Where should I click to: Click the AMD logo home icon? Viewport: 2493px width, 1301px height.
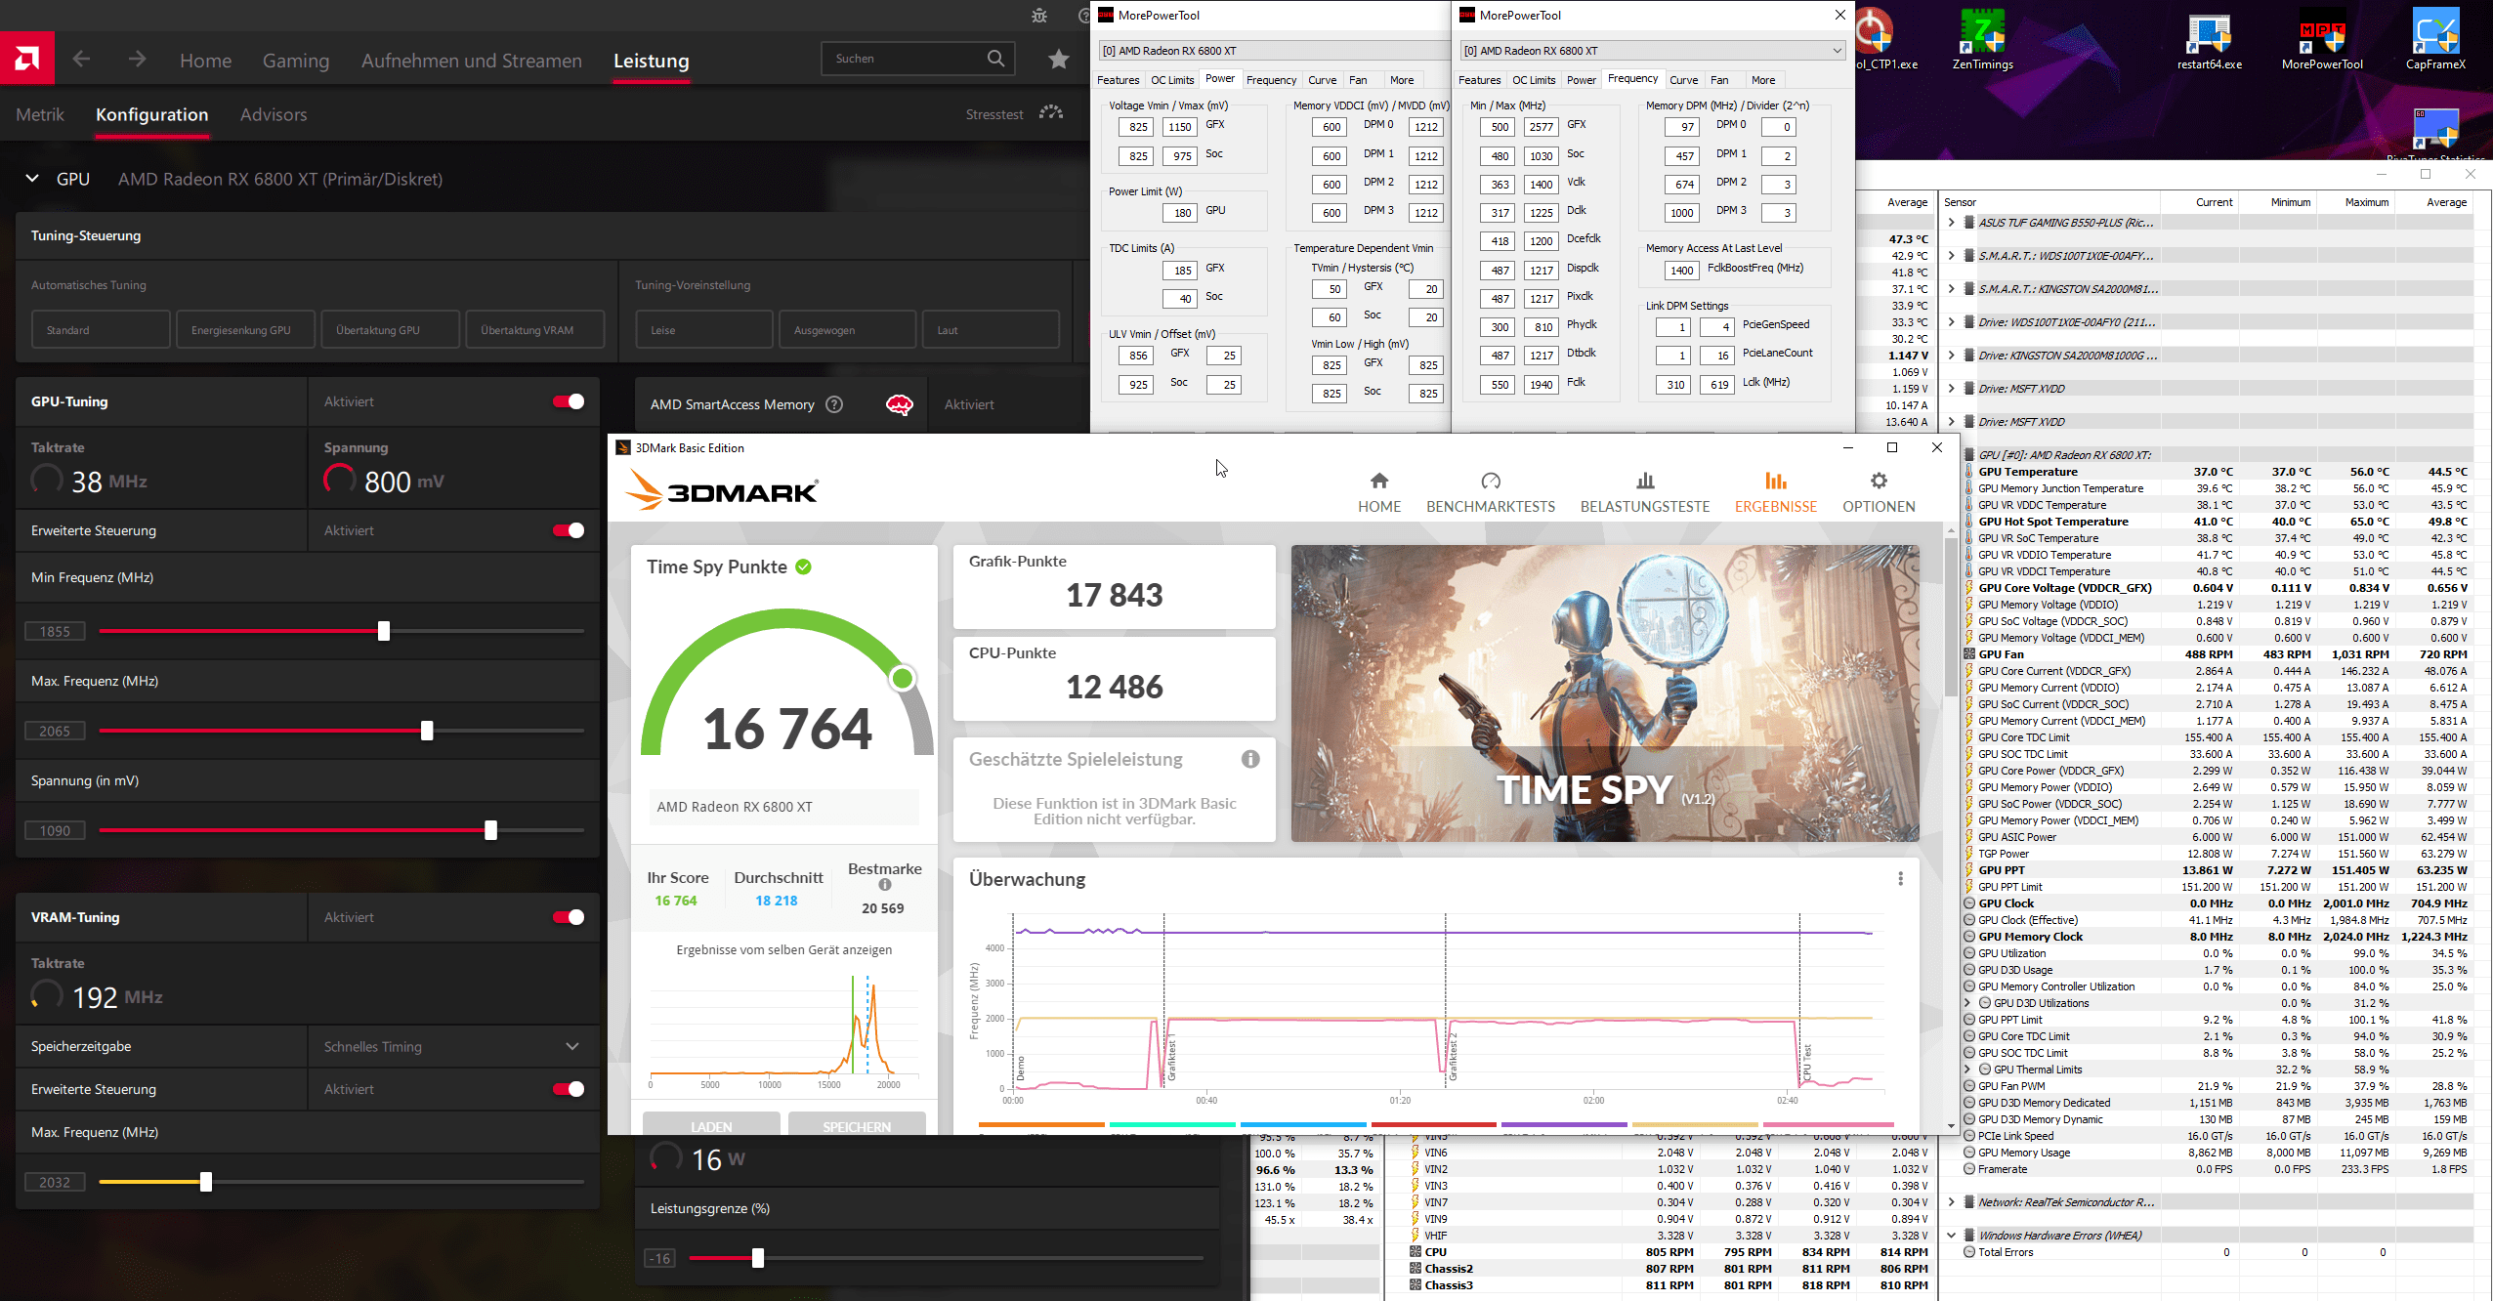click(26, 59)
